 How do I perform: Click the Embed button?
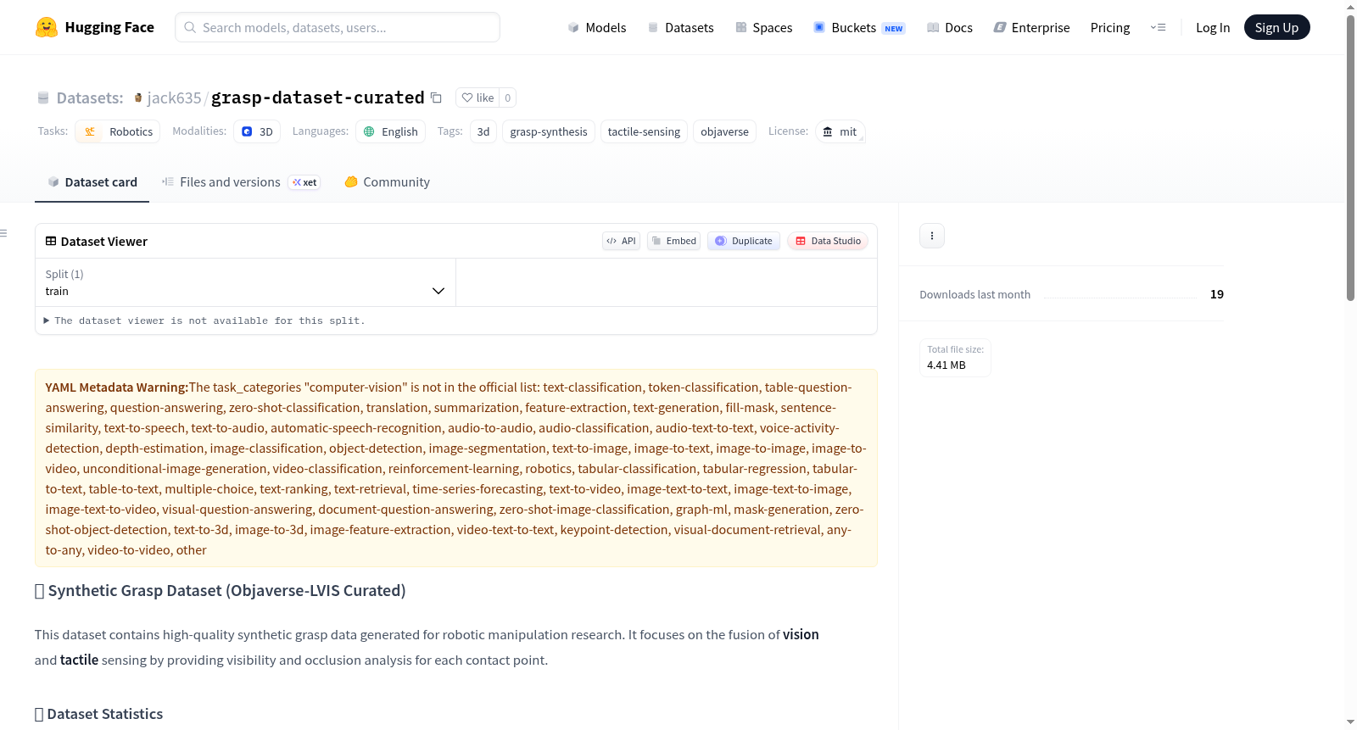674,241
